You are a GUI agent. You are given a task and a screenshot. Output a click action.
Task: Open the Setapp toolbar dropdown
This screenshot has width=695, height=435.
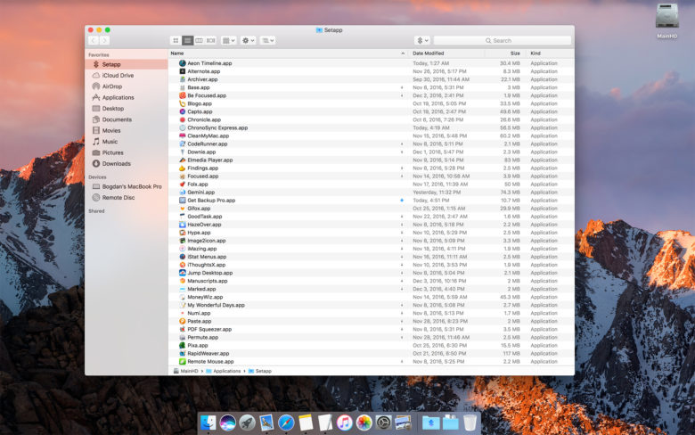pyautogui.click(x=421, y=40)
